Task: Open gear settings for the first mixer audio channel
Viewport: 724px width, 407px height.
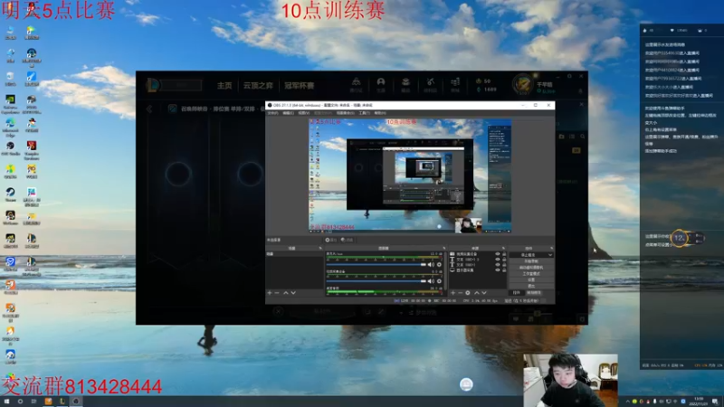Action: click(x=439, y=264)
